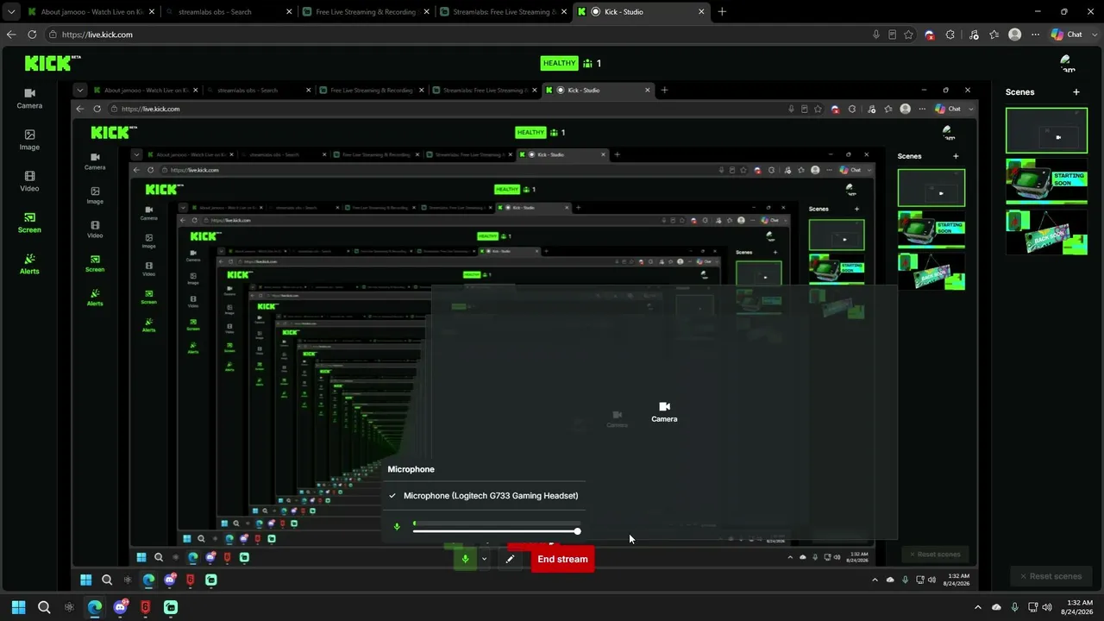Expand the browser tab search dropdown
This screenshot has height=621, width=1104.
(11, 12)
